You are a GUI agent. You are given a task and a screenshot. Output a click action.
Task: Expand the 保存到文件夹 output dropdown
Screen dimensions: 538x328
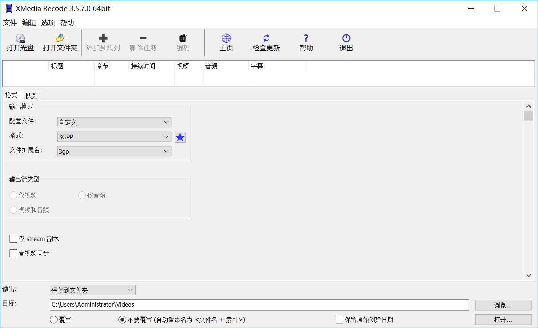pyautogui.click(x=93, y=290)
